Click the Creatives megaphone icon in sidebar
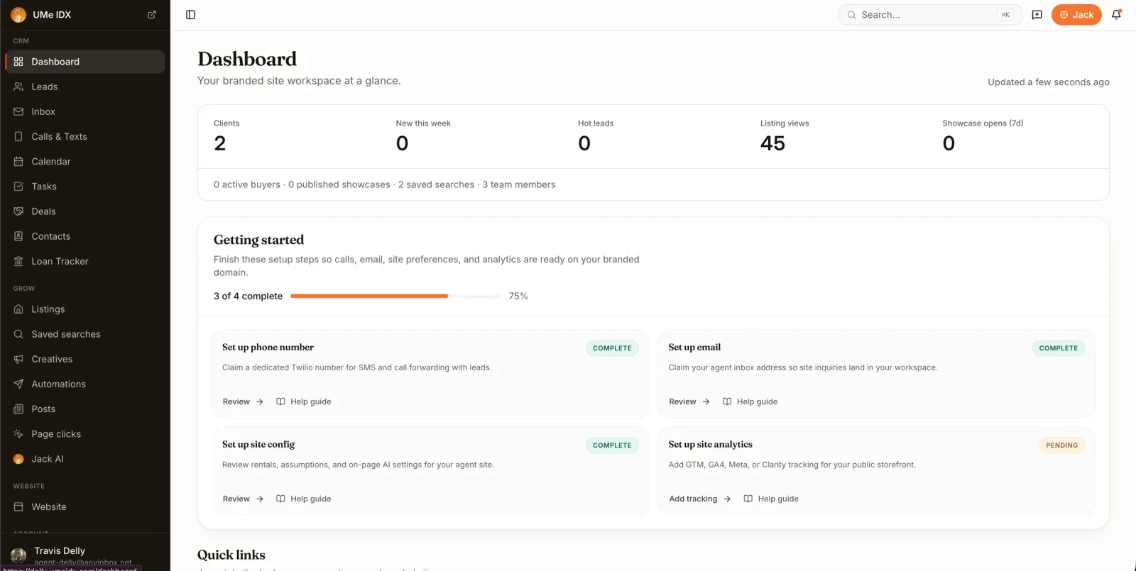Viewport: 1136px width, 571px height. pyautogui.click(x=18, y=359)
